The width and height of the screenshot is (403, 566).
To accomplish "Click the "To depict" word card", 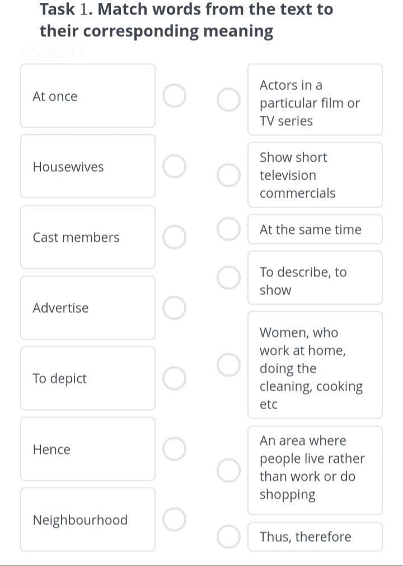I will point(88,378).
